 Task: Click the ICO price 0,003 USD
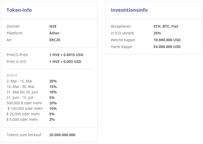click(x=65, y=62)
